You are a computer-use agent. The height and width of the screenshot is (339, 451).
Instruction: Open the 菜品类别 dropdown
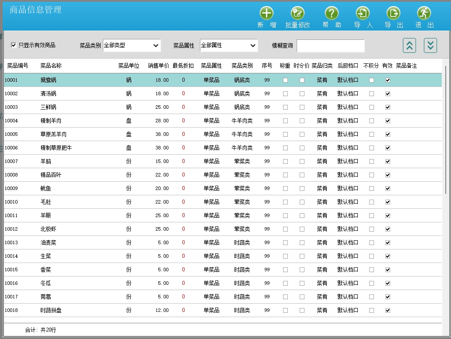132,45
